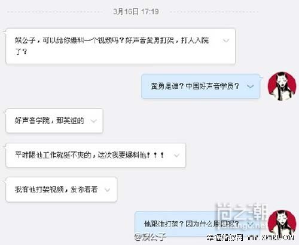299x245 pixels.
Task: Select the 了？ second line of the first message
Action: click(x=21, y=52)
